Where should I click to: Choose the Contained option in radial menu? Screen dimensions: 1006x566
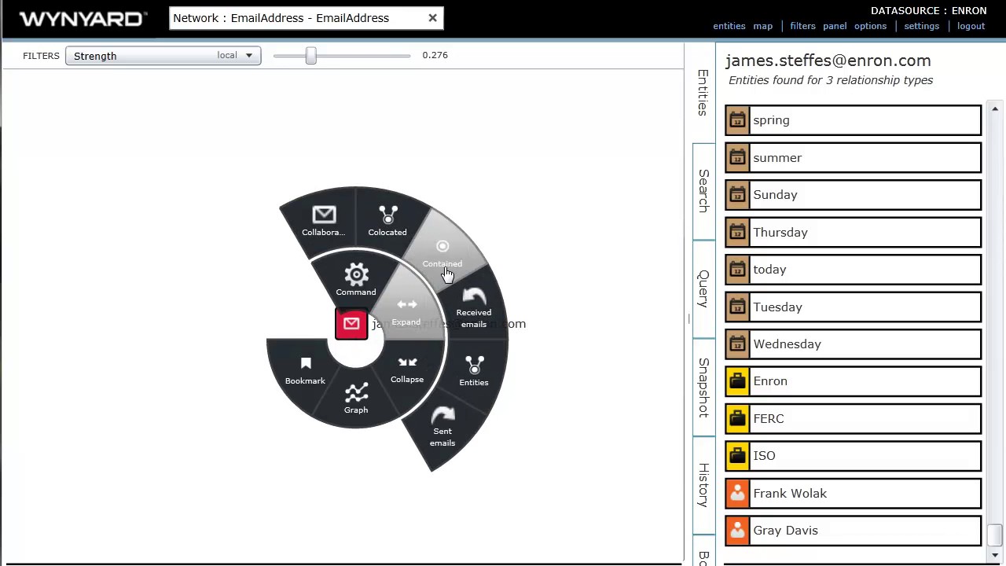442,253
